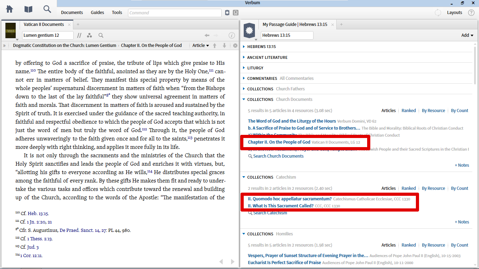Close the locator bar with x icon
Image resolution: width=479 pixels, height=269 pixels.
click(x=235, y=46)
